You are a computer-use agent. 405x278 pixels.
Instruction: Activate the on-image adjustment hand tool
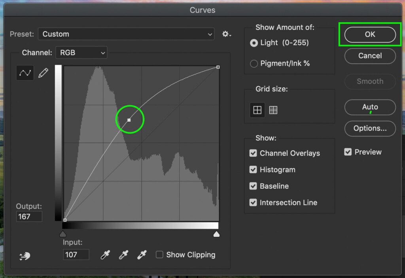pyautogui.click(x=25, y=256)
